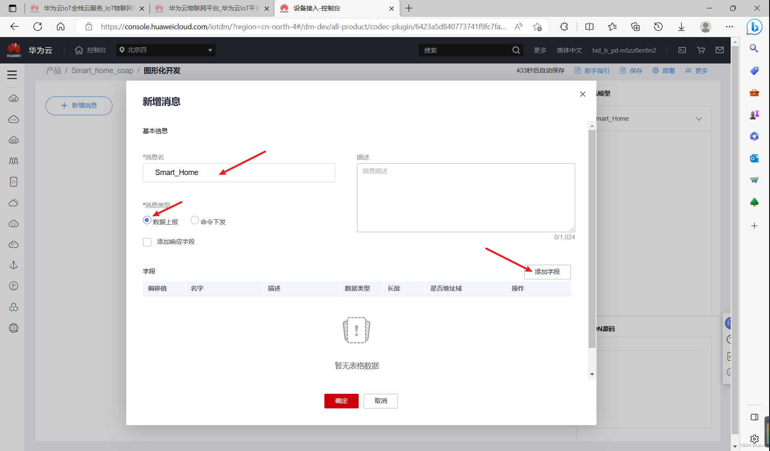770x451 pixels.
Task: Open 新手指引 guide
Action: pyautogui.click(x=592, y=71)
